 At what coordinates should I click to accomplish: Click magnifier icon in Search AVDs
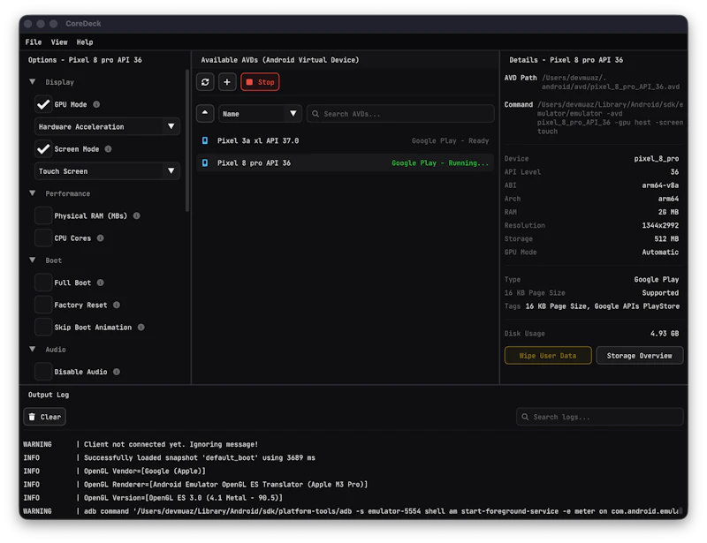(x=315, y=114)
